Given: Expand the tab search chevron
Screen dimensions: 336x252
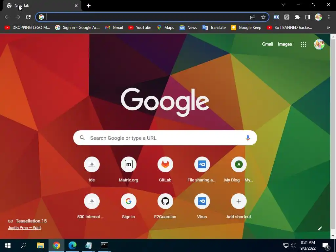Looking at the screenshot, I should pyautogui.click(x=283, y=5).
